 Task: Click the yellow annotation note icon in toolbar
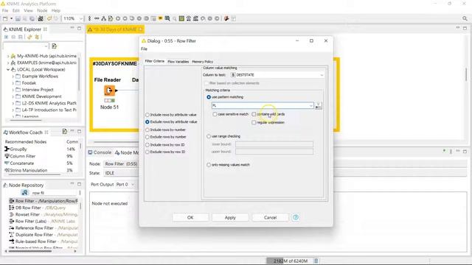click(x=161, y=18)
